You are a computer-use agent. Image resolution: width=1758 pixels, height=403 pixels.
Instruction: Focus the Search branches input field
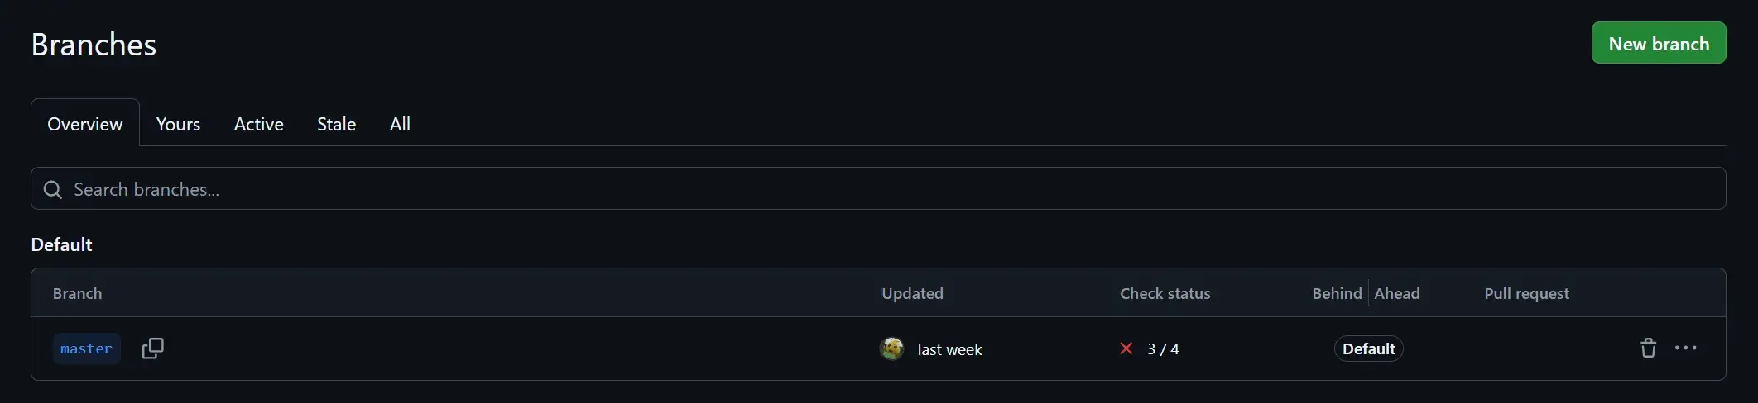pos(877,189)
